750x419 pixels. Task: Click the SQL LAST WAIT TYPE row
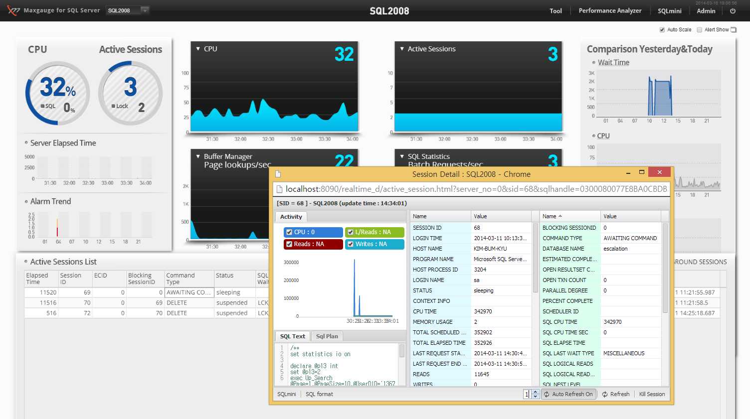click(x=600, y=353)
